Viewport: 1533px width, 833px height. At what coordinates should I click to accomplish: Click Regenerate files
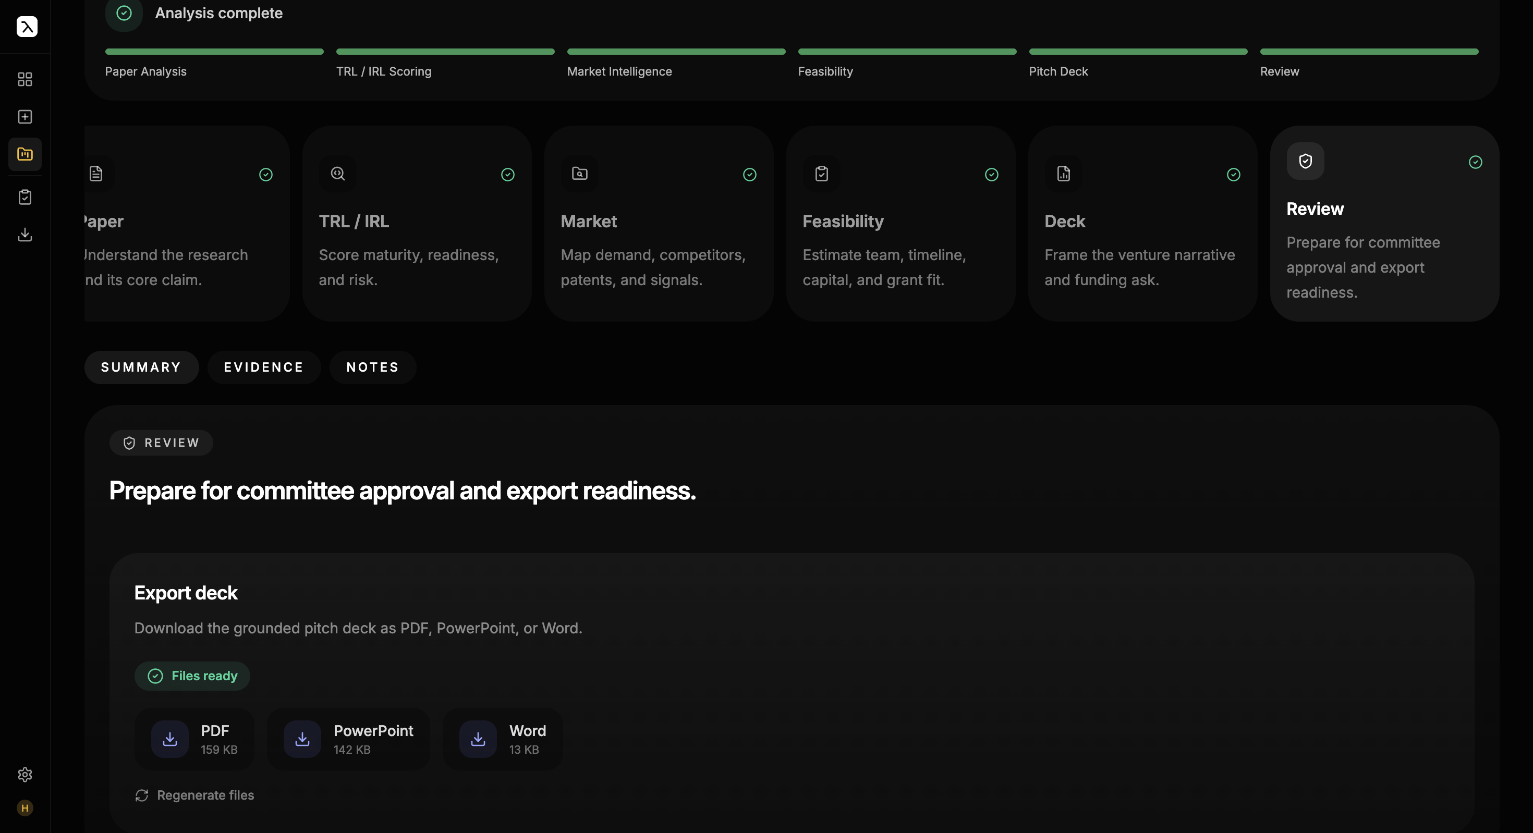pyautogui.click(x=194, y=795)
